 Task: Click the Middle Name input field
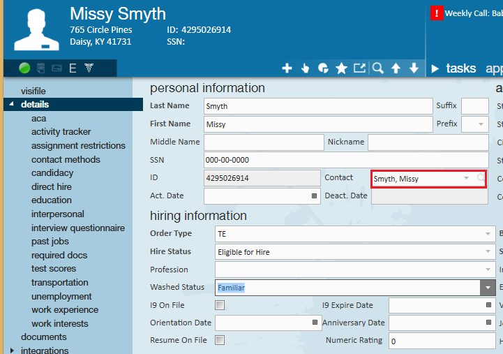tap(262, 142)
